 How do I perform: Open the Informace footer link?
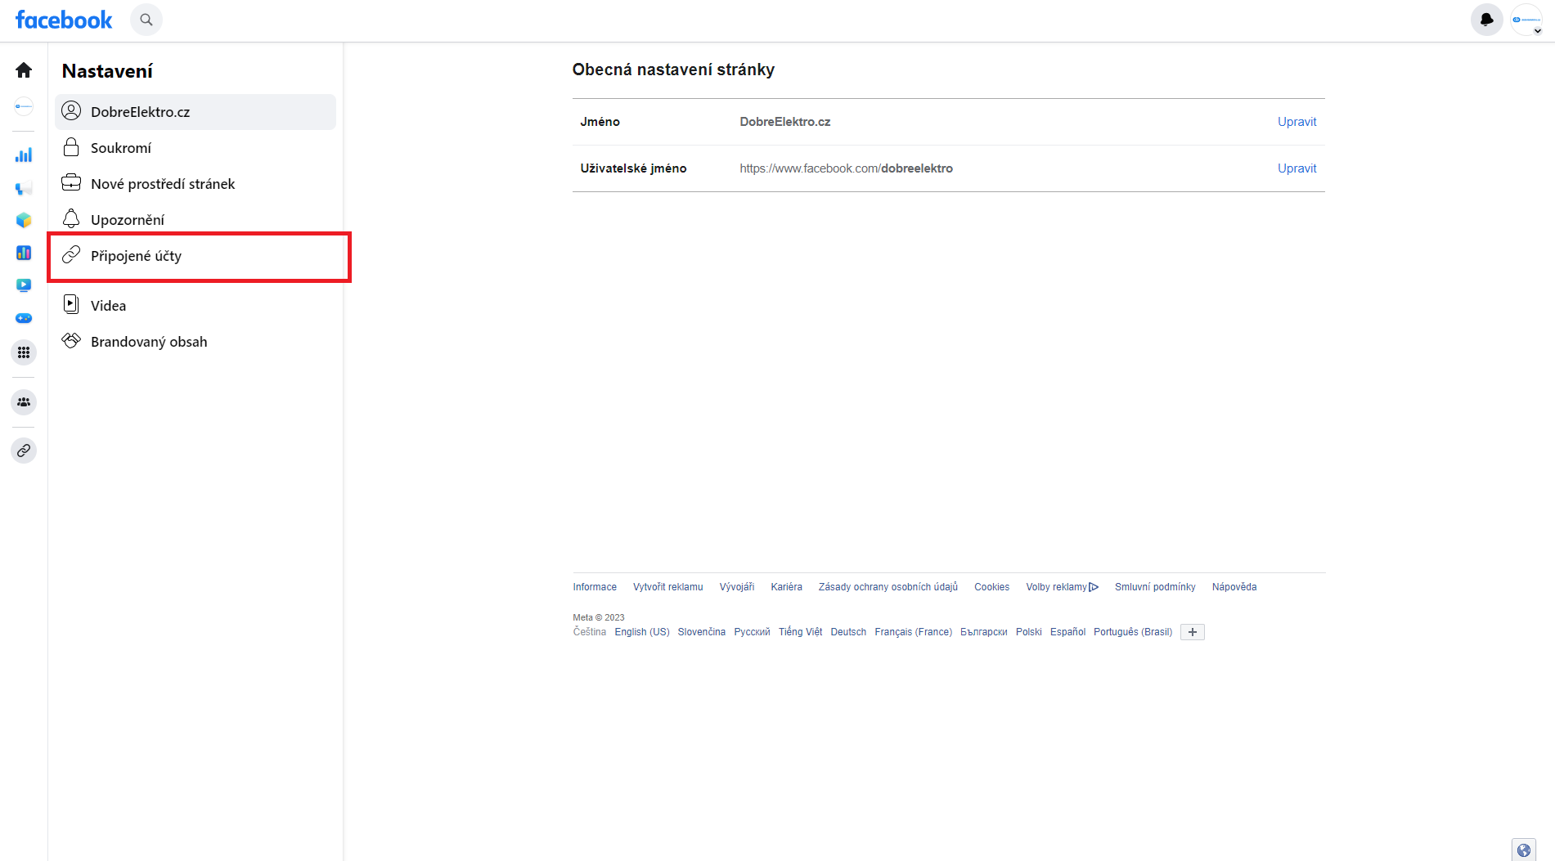point(595,587)
